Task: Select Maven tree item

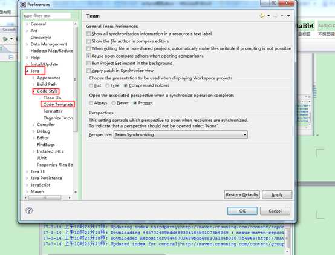Action: pos(37,191)
